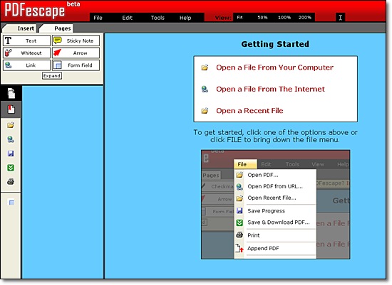Set view zoom to 100%
Screen dimensions: 392x285
[x=284, y=18]
